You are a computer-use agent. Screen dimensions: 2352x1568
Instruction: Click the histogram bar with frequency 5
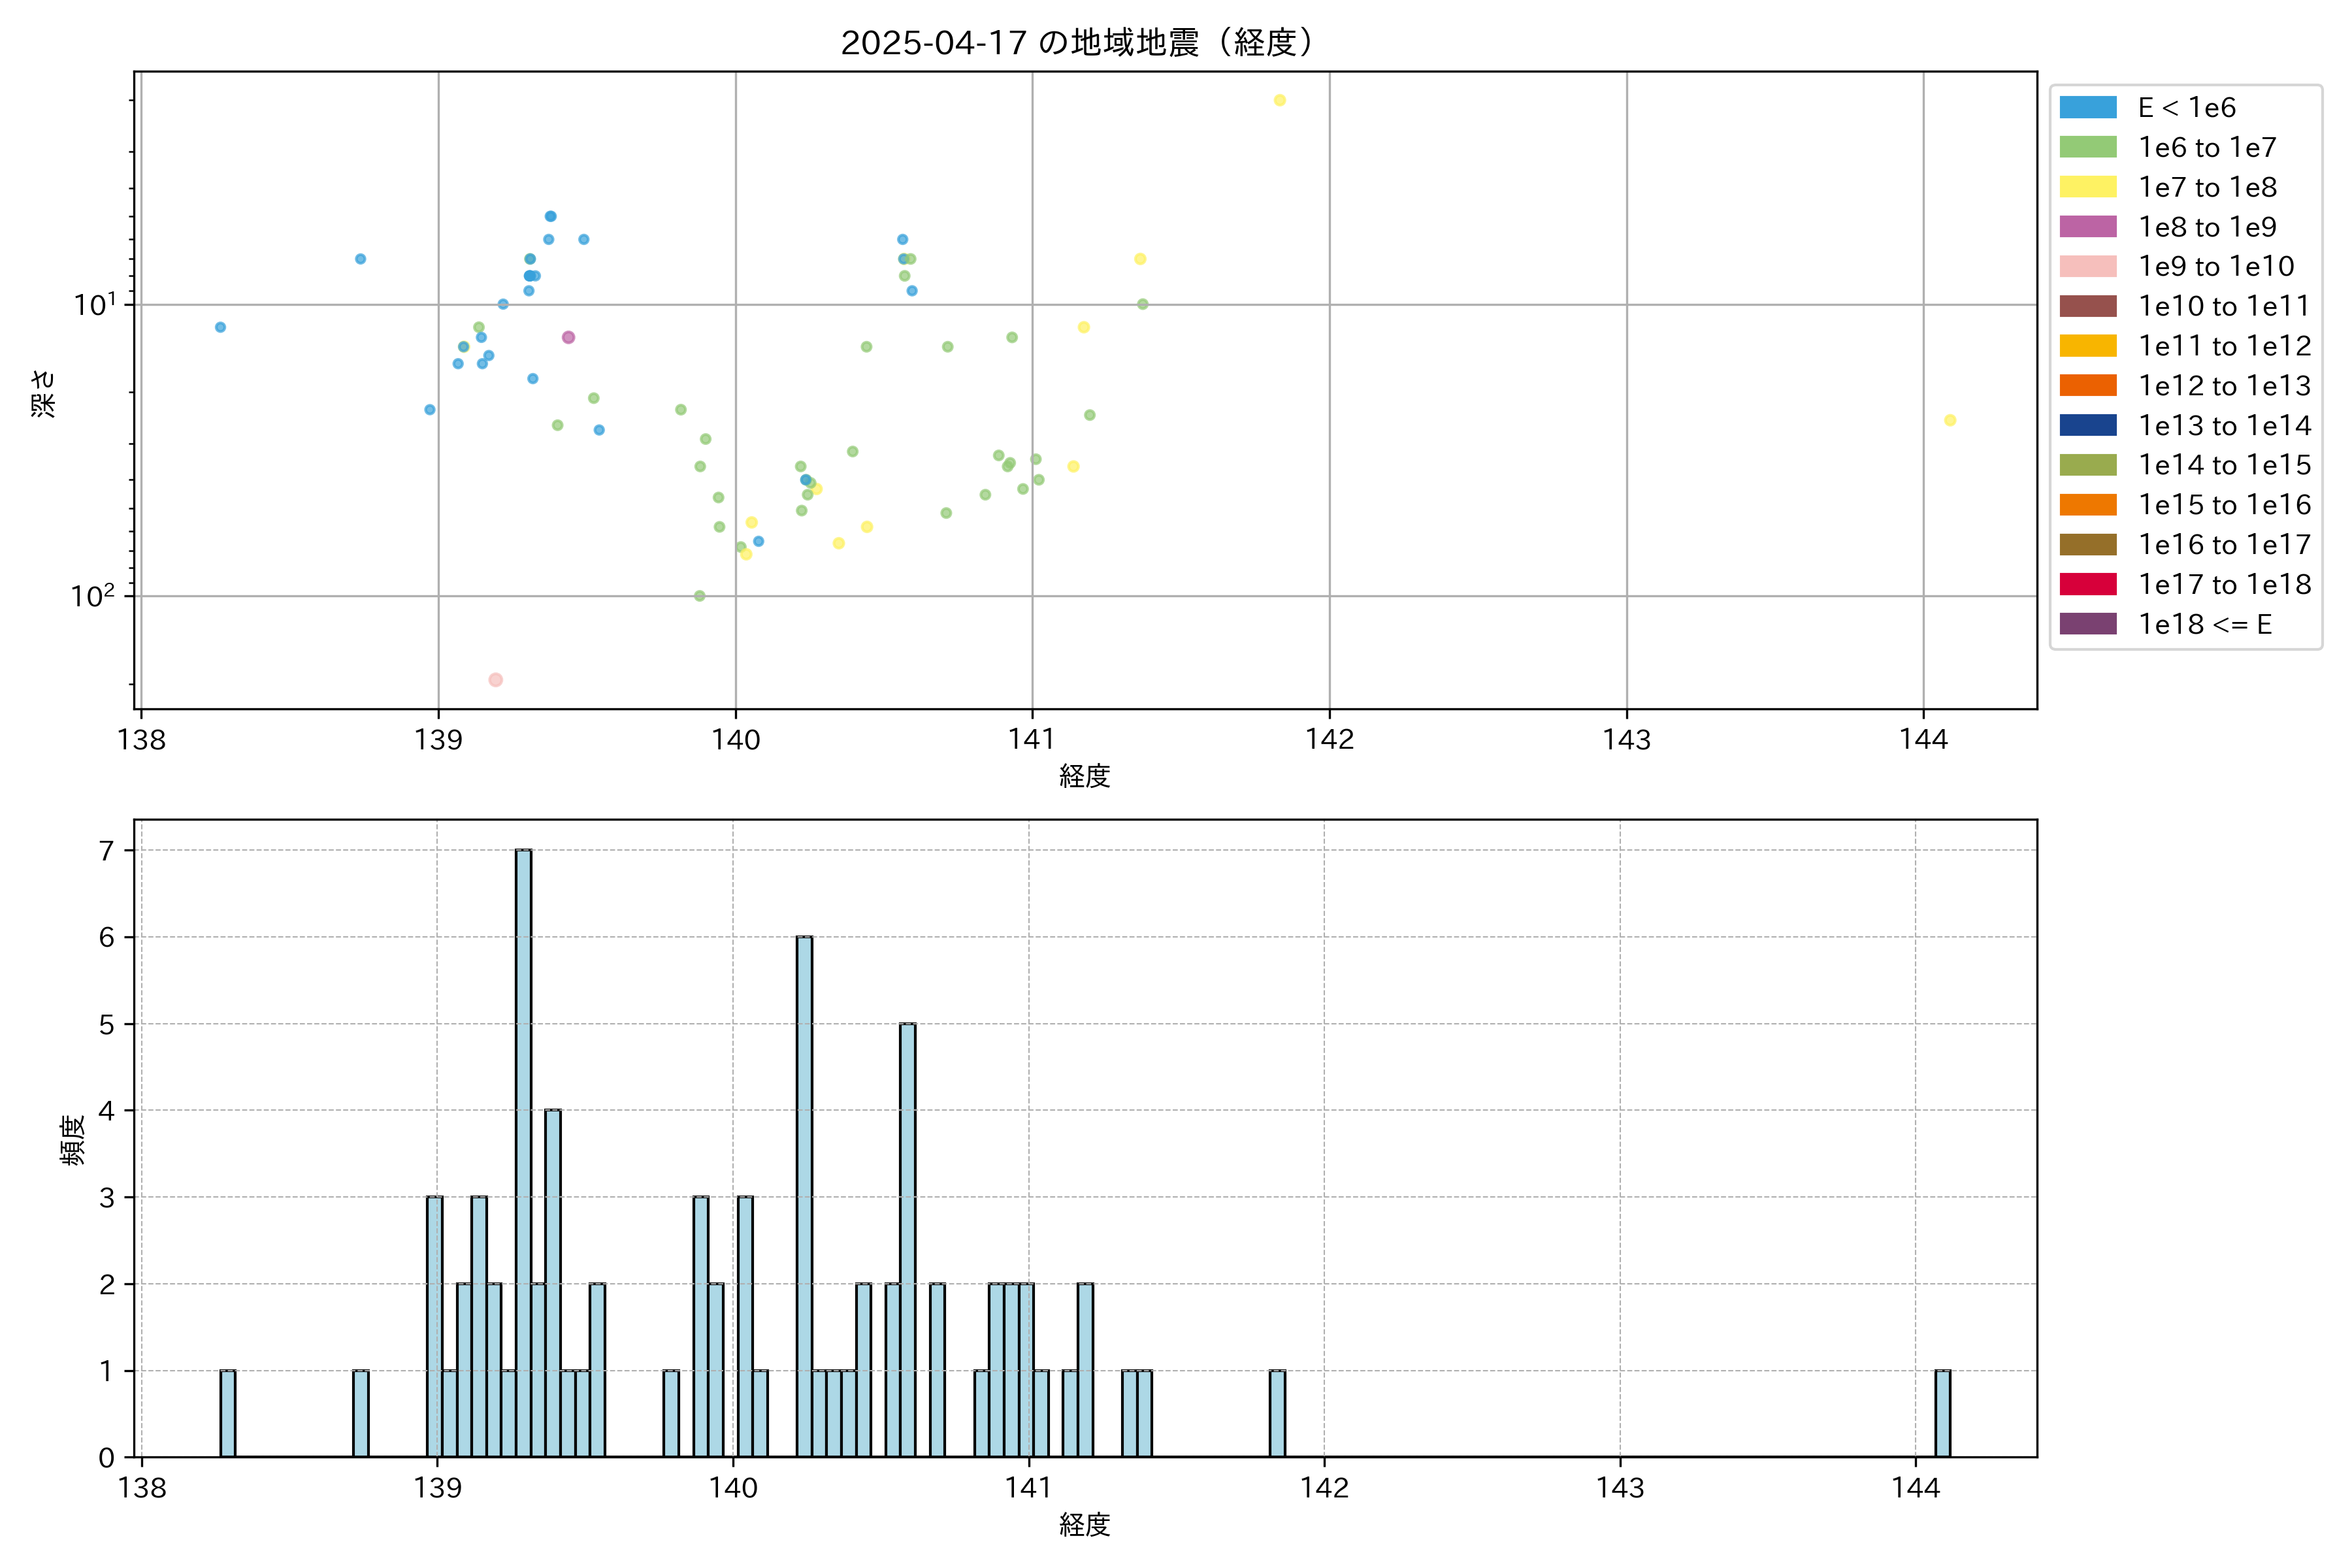[907, 1240]
